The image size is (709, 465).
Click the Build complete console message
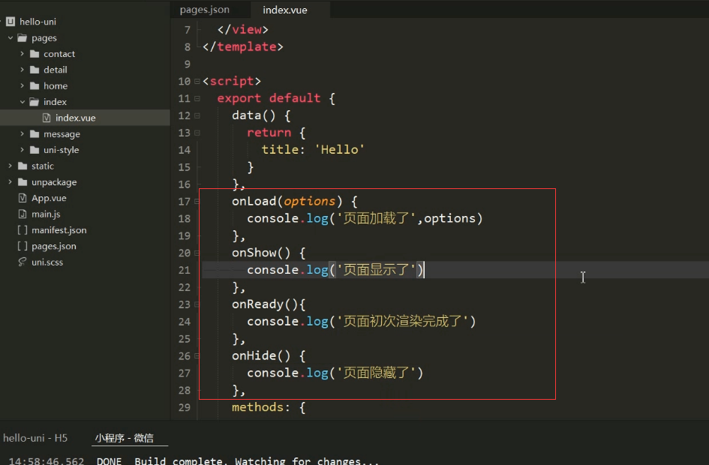click(257, 460)
